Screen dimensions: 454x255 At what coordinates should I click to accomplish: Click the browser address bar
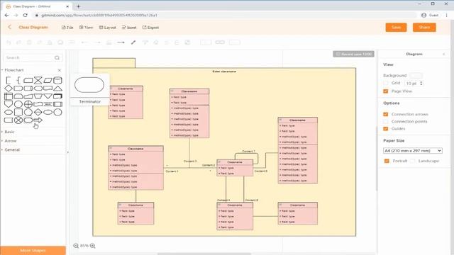pos(226,15)
